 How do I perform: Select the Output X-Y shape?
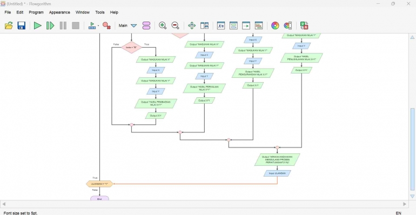tap(253, 85)
